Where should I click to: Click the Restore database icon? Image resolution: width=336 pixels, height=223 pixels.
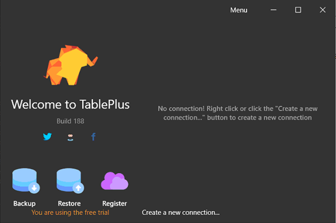click(70, 180)
